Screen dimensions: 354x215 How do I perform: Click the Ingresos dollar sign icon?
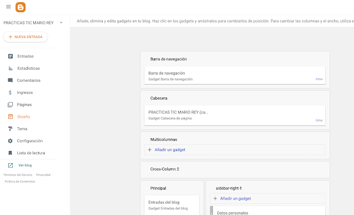click(10, 92)
